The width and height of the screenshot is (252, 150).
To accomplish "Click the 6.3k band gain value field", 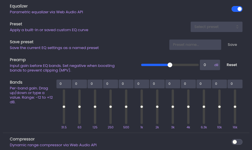I will pos(204,84).
